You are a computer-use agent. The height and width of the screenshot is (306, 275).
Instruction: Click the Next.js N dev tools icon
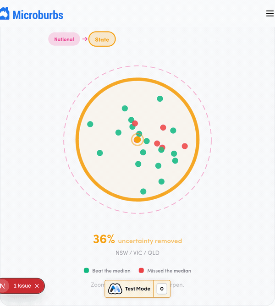coord(3,286)
